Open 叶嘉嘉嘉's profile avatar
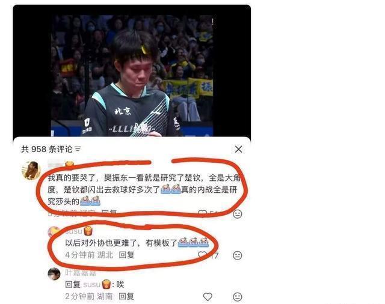 54,274
